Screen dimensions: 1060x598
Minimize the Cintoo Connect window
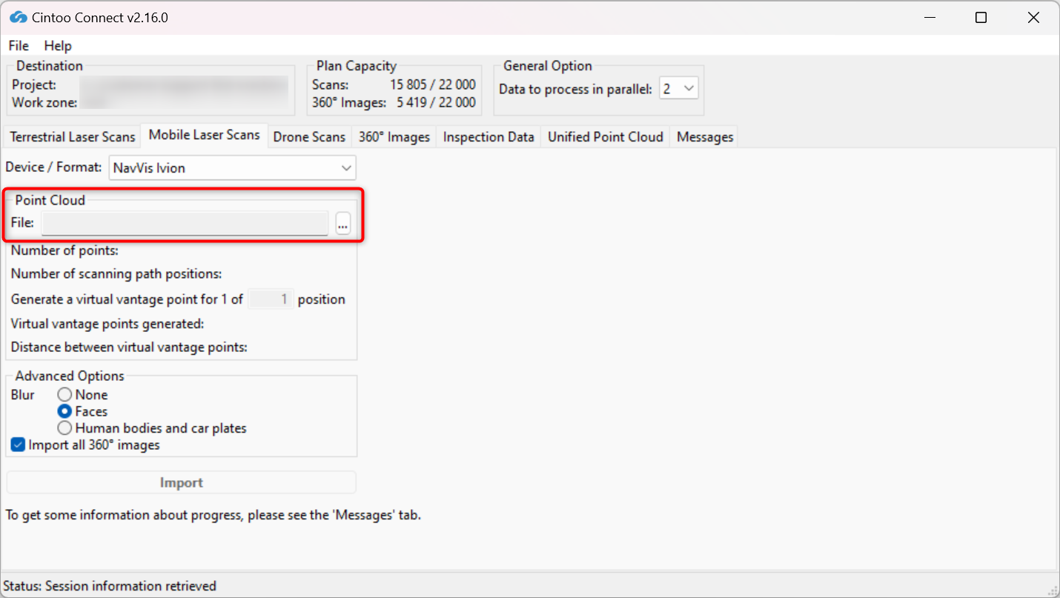tap(929, 17)
